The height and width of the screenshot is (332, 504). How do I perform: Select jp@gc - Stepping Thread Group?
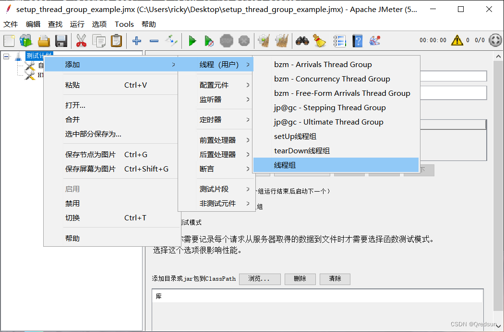tap(336, 108)
